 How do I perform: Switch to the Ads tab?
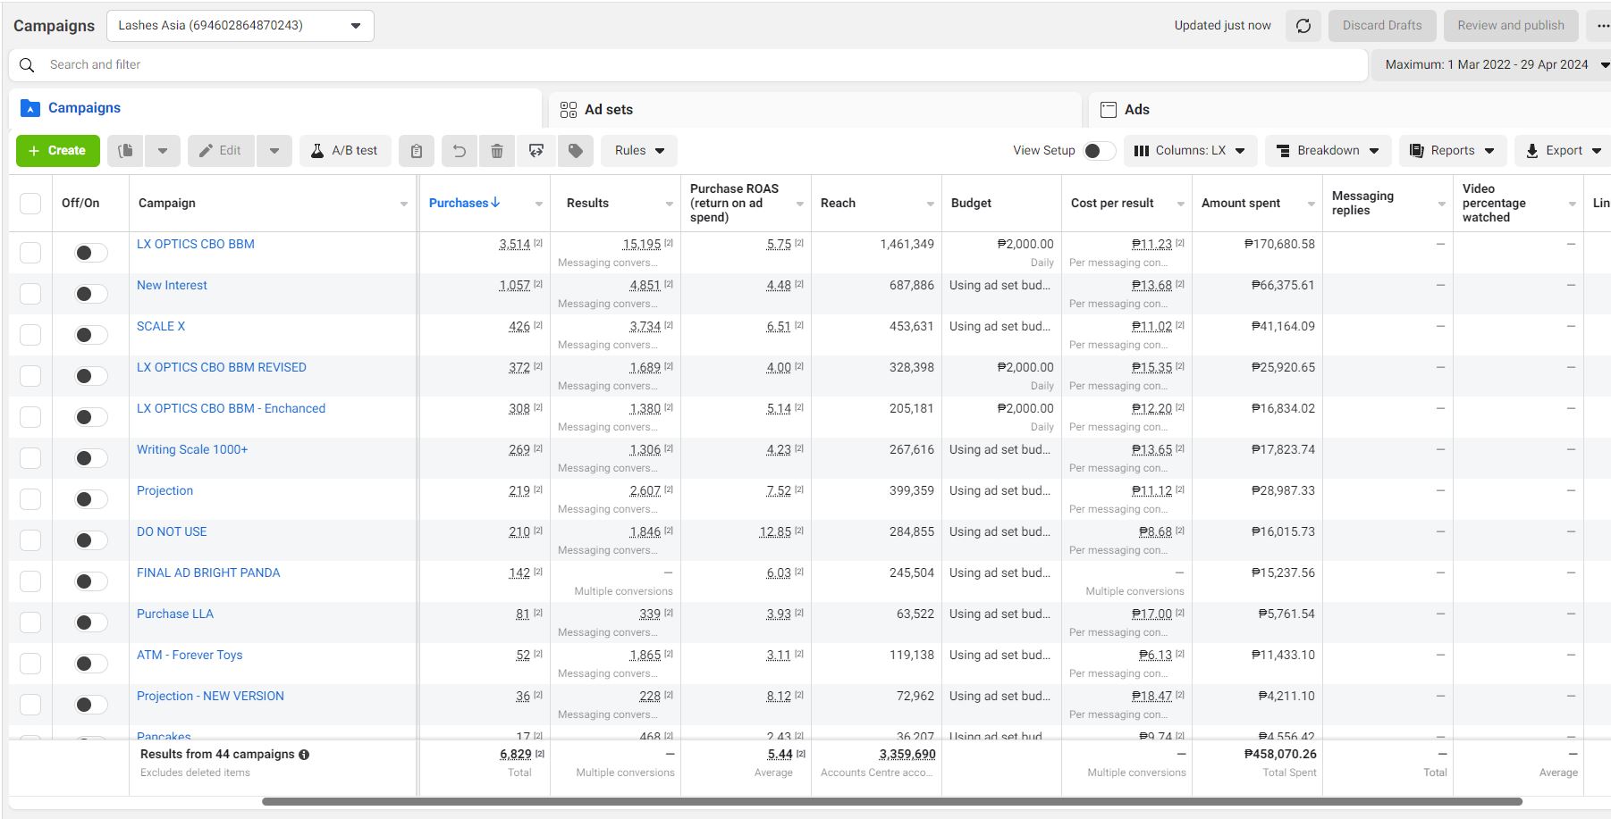coord(1350,110)
